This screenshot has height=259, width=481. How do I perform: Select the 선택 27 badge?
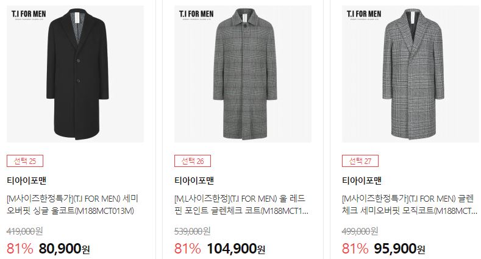[x=360, y=161]
